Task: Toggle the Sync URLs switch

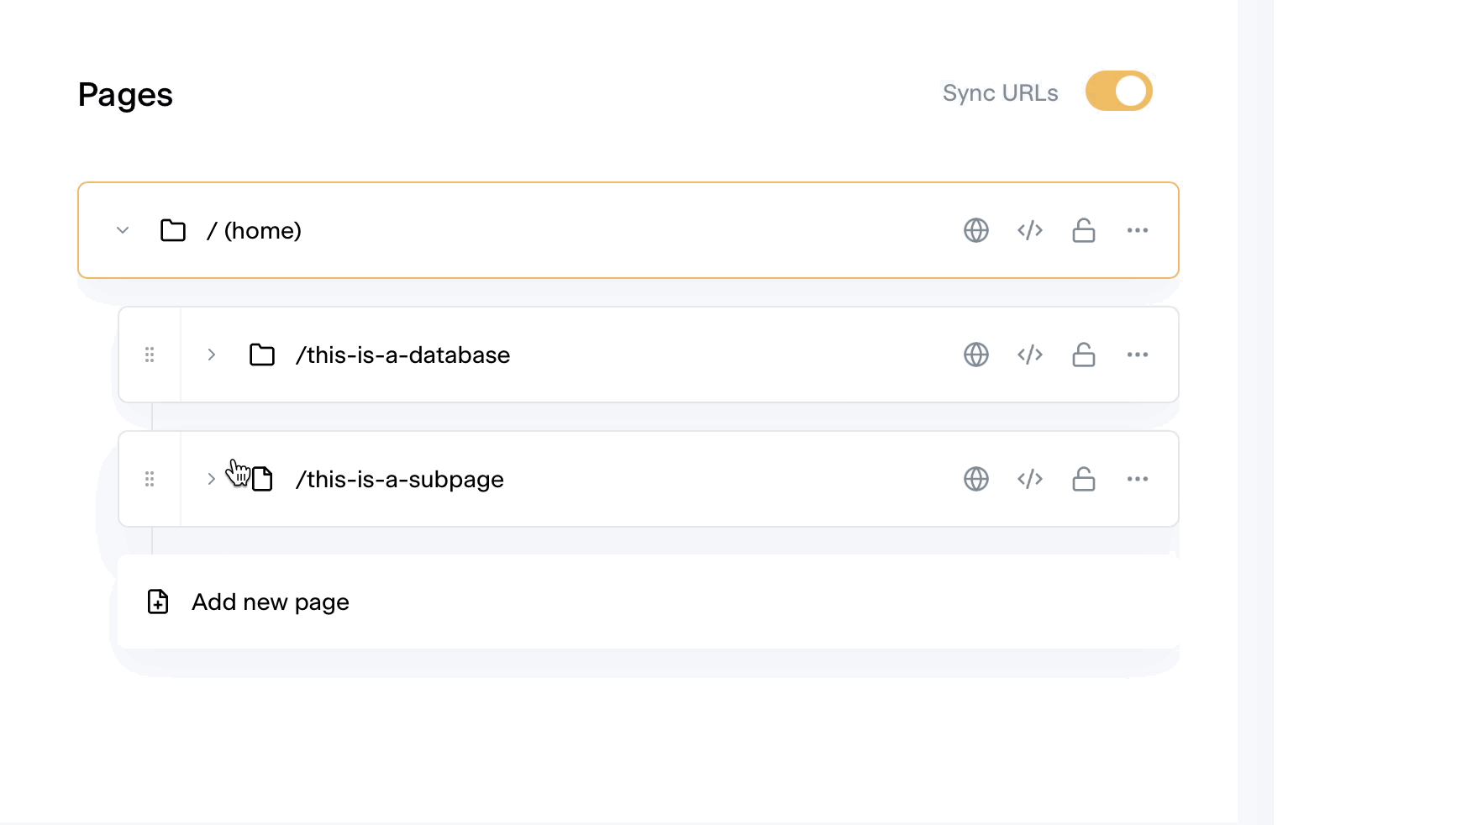Action: [1118, 91]
